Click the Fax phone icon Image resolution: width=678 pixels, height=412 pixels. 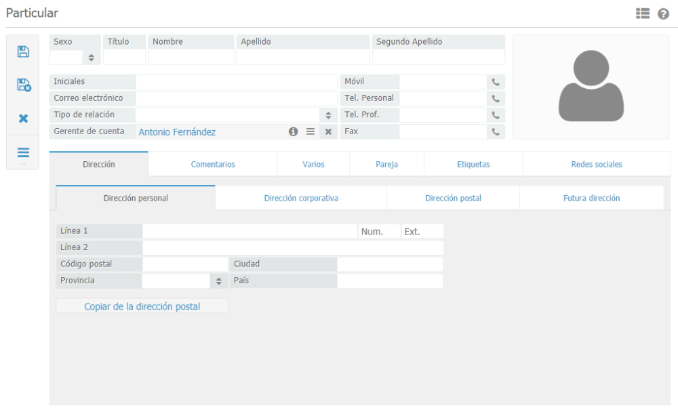click(x=496, y=132)
